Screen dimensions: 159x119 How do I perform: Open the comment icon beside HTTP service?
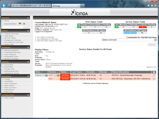click(x=55, y=75)
